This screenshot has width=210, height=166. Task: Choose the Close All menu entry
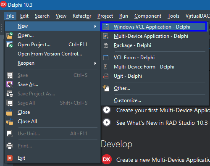point(52,121)
